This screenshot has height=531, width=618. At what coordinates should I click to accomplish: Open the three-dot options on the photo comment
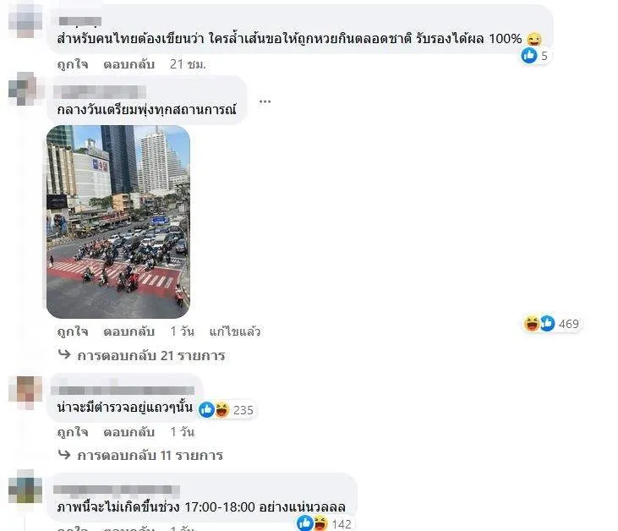tap(265, 101)
